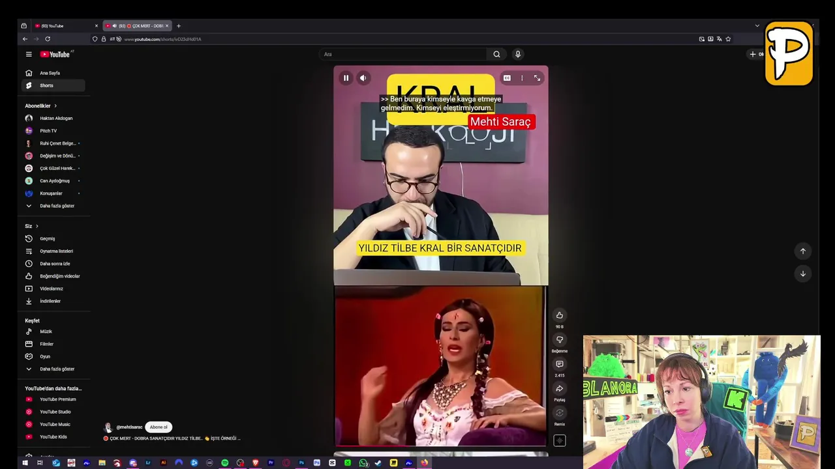Open the Remix option icon
This screenshot has width=835, height=469.
(x=559, y=413)
